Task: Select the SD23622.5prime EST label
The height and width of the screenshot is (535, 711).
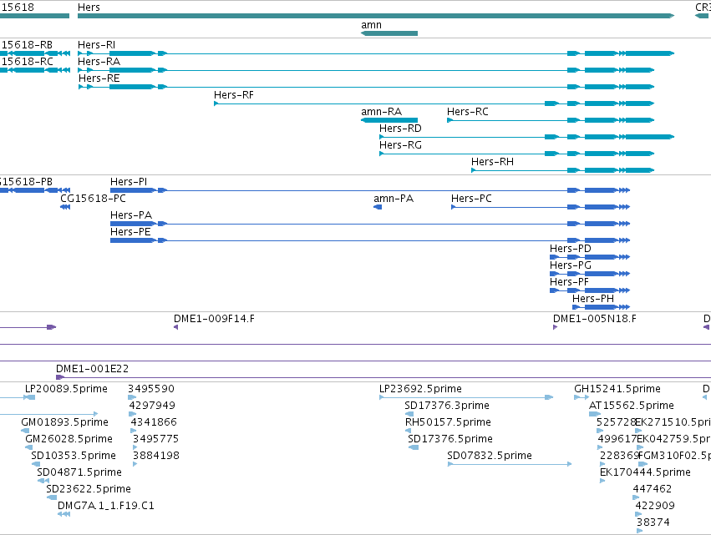Action: tap(89, 490)
